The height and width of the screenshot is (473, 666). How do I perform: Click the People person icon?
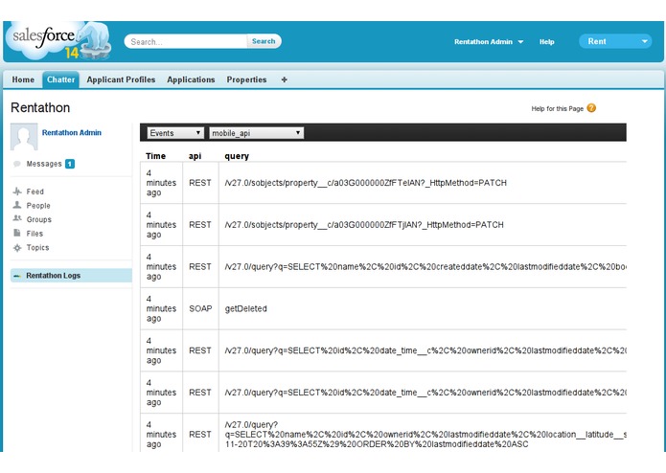tap(17, 205)
